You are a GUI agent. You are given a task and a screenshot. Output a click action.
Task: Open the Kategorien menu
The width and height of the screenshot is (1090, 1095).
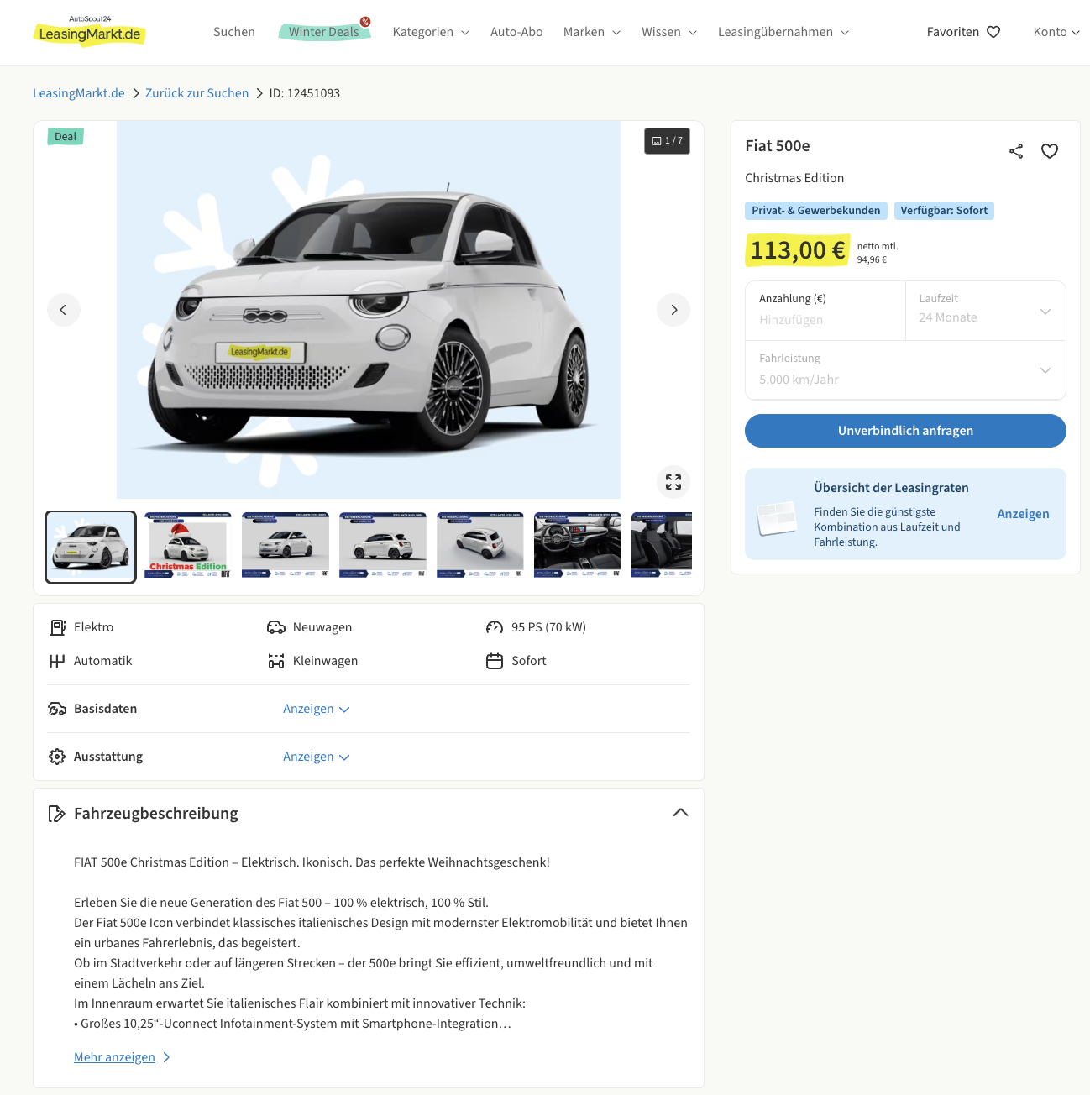click(x=431, y=32)
